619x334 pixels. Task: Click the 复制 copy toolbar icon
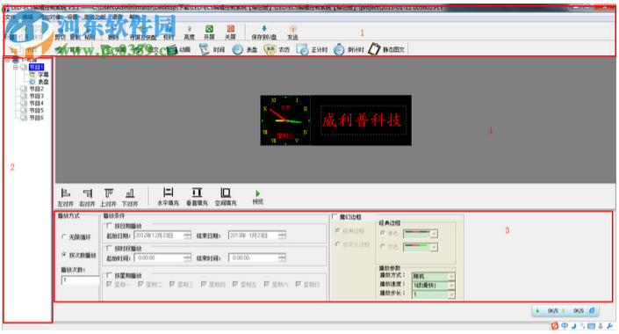75,33
